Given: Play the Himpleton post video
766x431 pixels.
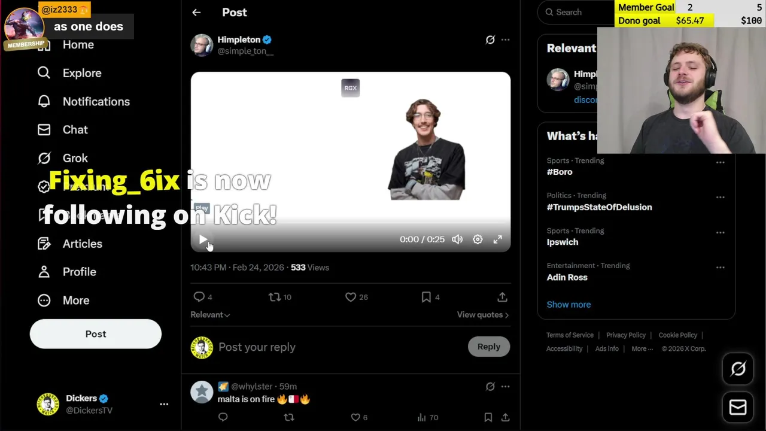Looking at the screenshot, I should click(x=203, y=239).
